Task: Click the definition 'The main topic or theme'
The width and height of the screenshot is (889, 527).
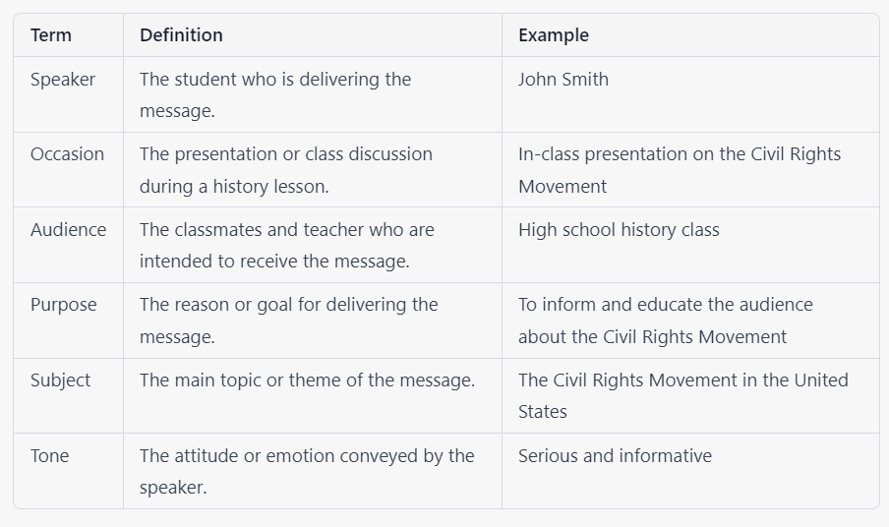Action: tap(307, 381)
